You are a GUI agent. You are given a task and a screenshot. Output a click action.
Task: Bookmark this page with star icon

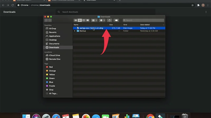point(193,5)
